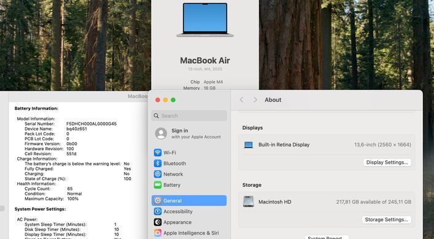The image size is (434, 239).
Task: Click device name bq40z651 in the report
Action: coord(77,129)
